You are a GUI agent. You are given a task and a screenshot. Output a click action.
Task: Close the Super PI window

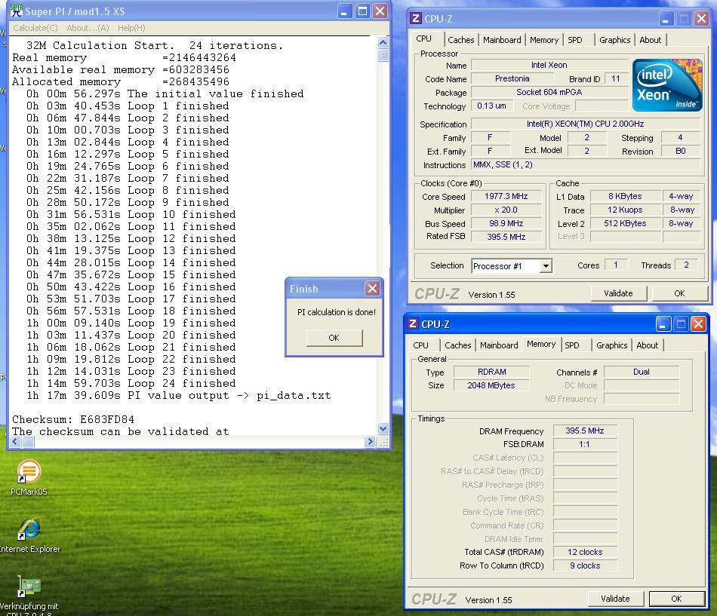click(380, 11)
